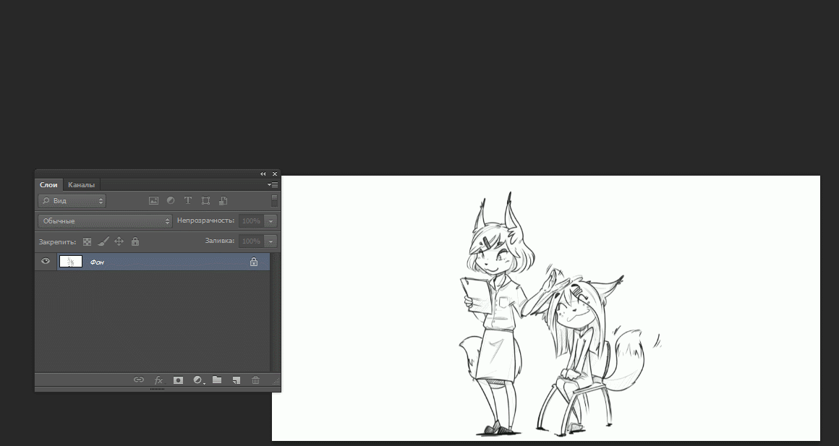The height and width of the screenshot is (446, 839).
Task: Open the Вид filter type dropdown
Action: [x=72, y=201]
